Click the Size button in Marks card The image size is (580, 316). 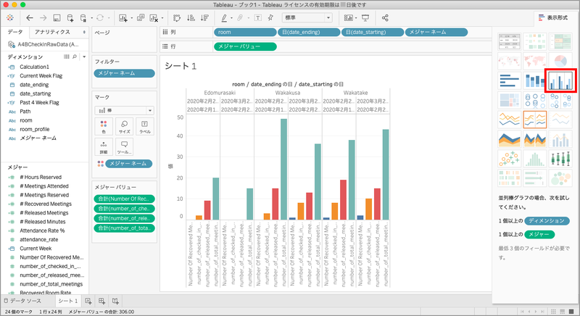[124, 126]
